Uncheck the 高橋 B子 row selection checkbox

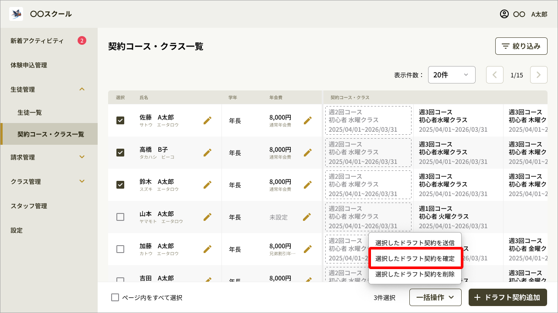pos(120,153)
